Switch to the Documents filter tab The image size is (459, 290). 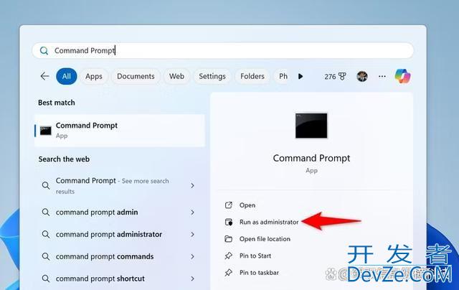click(136, 76)
